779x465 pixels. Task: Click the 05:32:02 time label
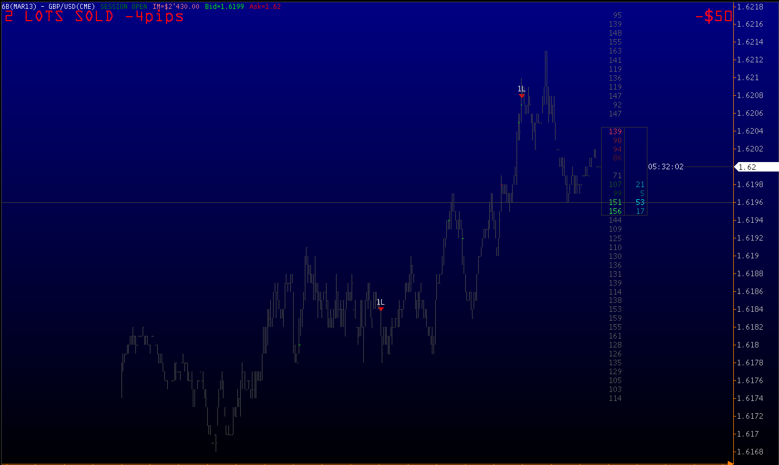click(665, 167)
